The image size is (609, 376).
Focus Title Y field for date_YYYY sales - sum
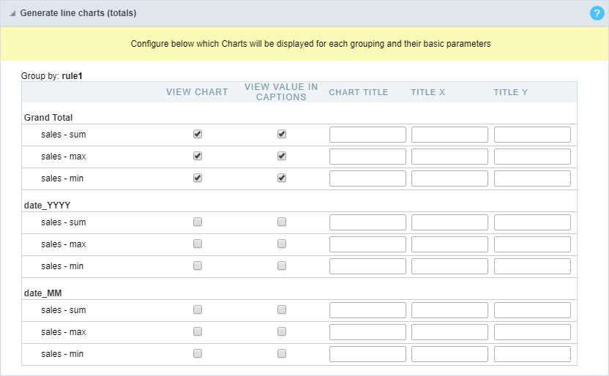[x=532, y=222]
